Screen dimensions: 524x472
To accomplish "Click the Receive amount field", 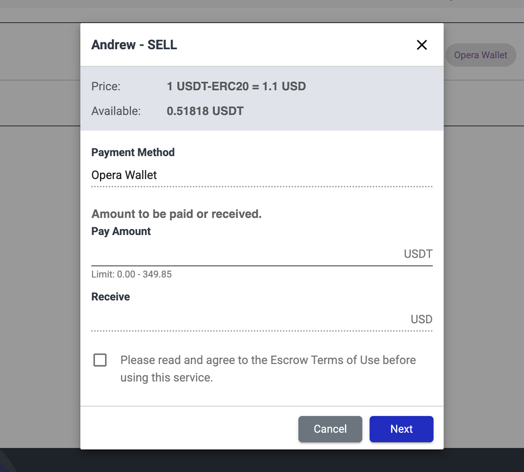I will coord(249,319).
